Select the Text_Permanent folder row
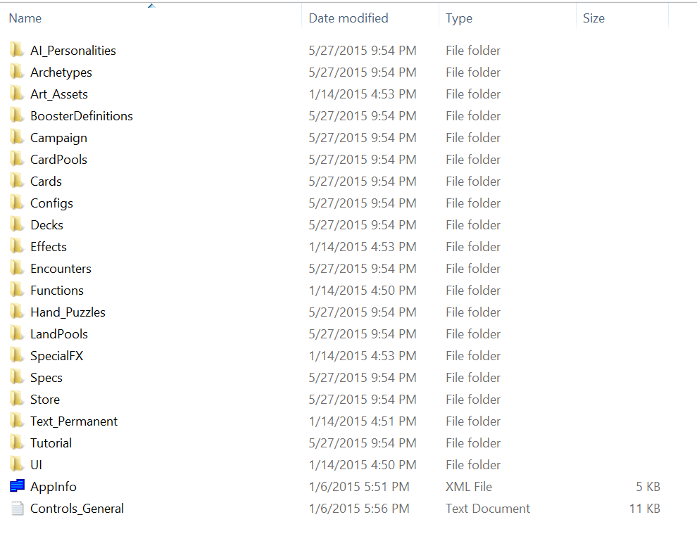The image size is (697, 541). pos(74,421)
